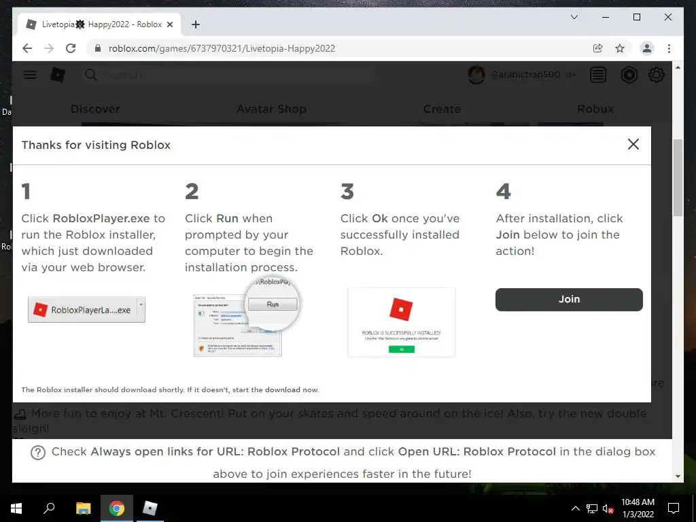Screen dimensions: 696x522
Task: Click the page scrollbar down arrow
Action: (x=678, y=476)
